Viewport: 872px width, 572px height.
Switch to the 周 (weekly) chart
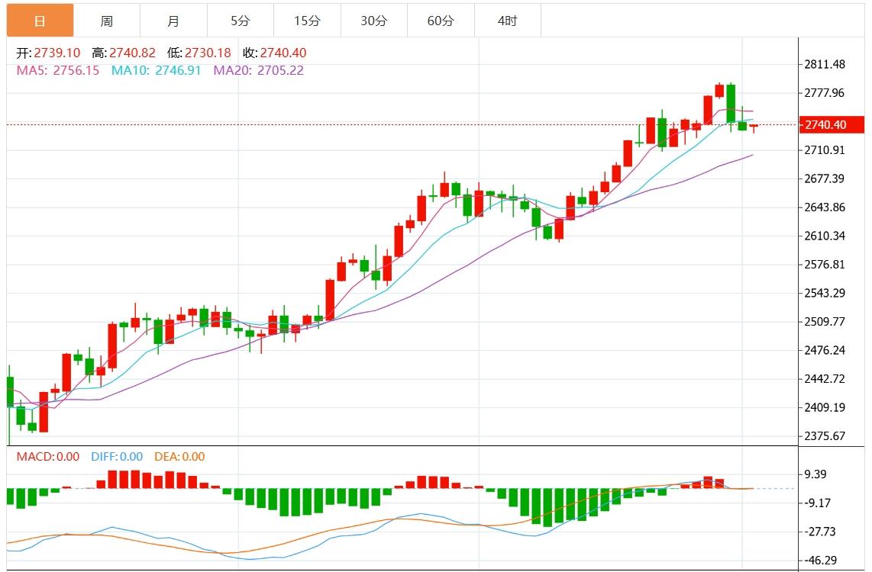[x=106, y=21]
